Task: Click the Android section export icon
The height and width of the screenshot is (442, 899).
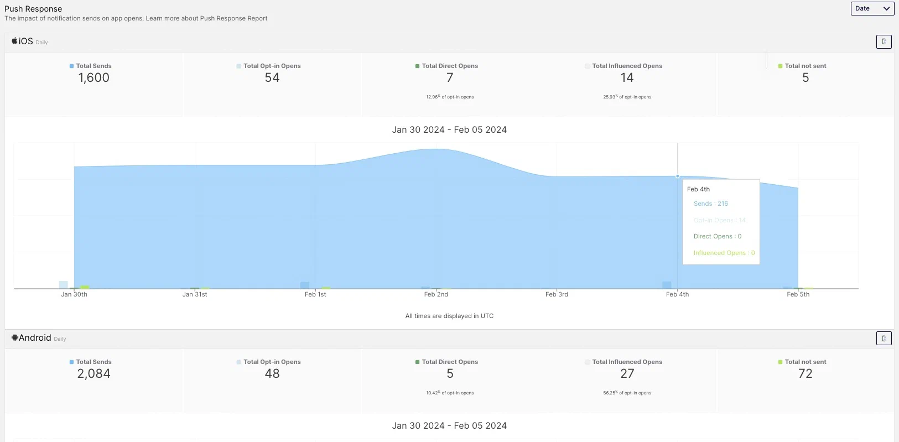Action: (x=884, y=338)
